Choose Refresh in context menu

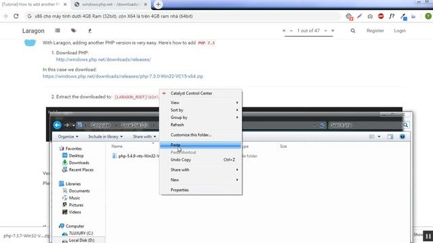pos(201,125)
